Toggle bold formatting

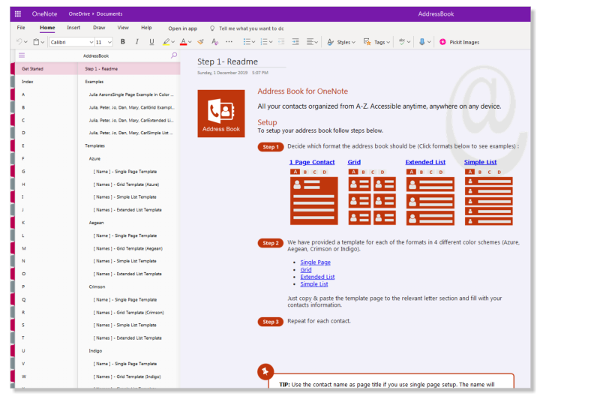tap(123, 41)
